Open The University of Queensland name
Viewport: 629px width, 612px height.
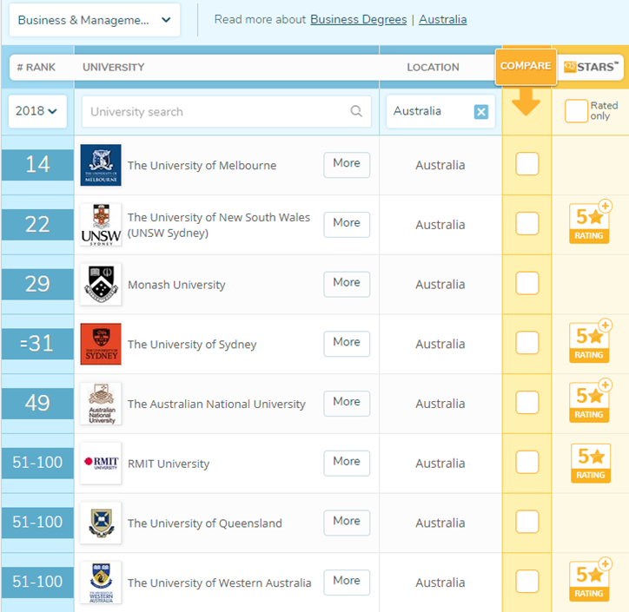[204, 523]
